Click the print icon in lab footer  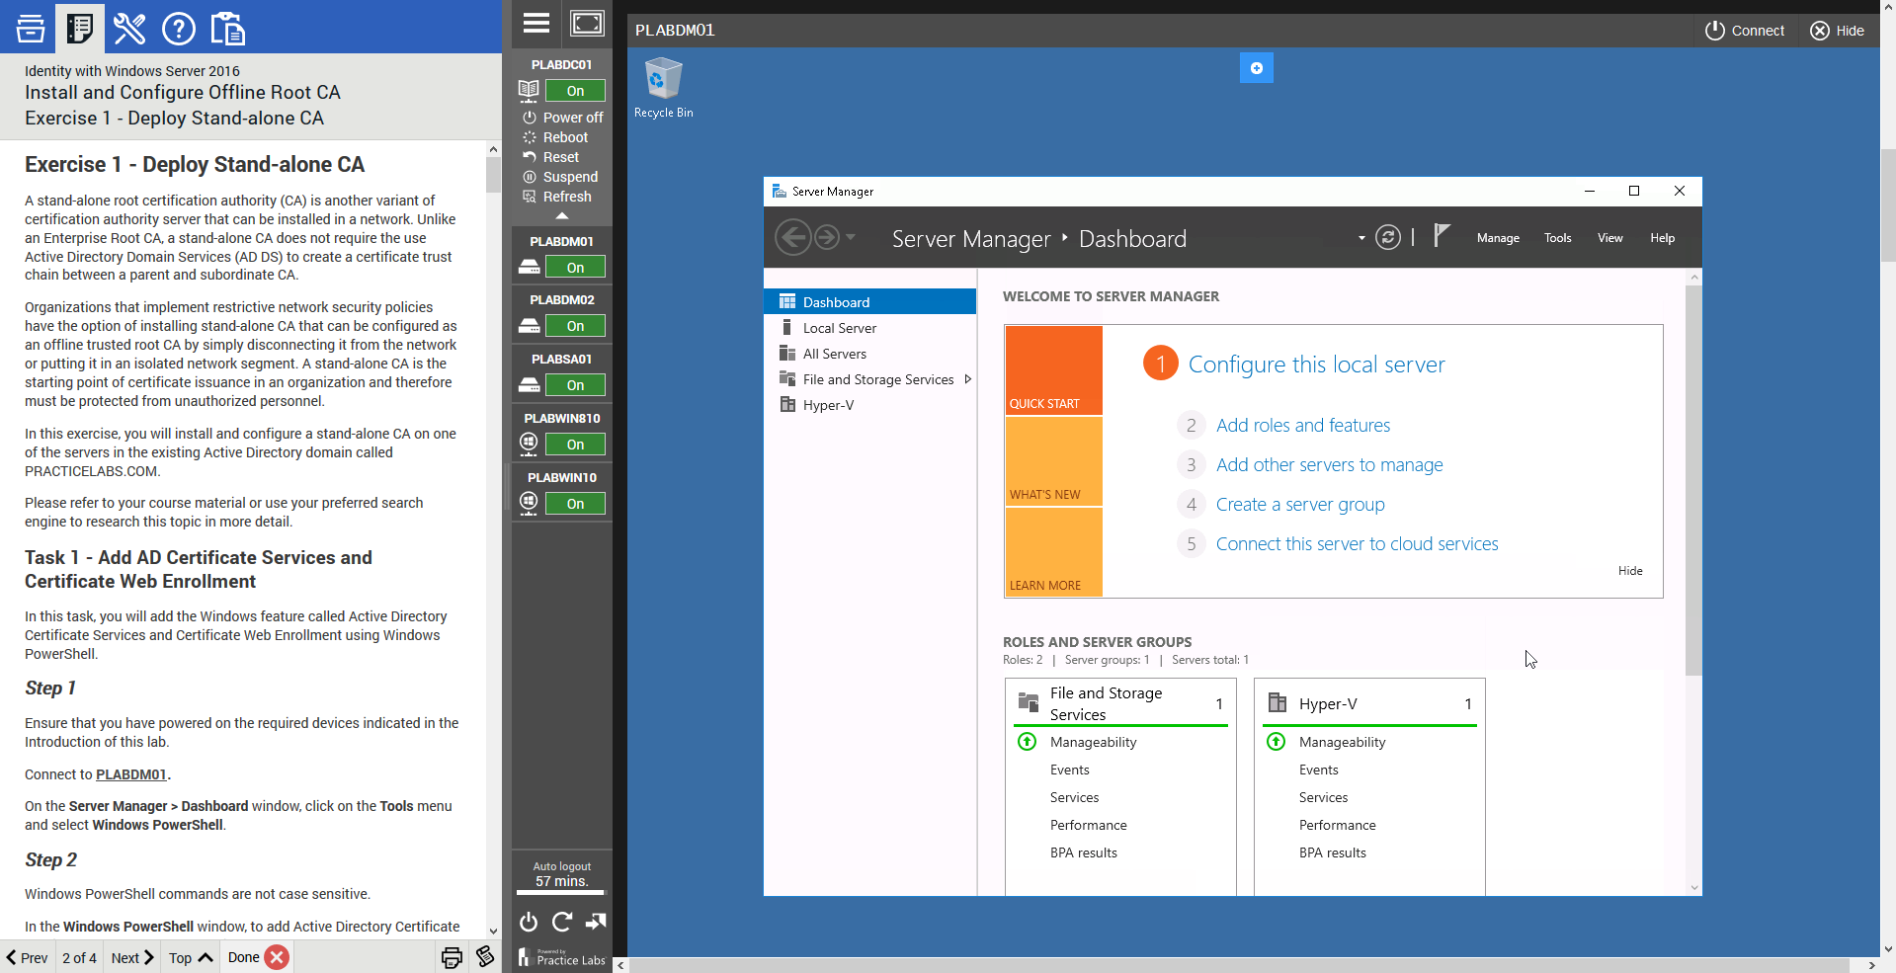tap(452, 957)
